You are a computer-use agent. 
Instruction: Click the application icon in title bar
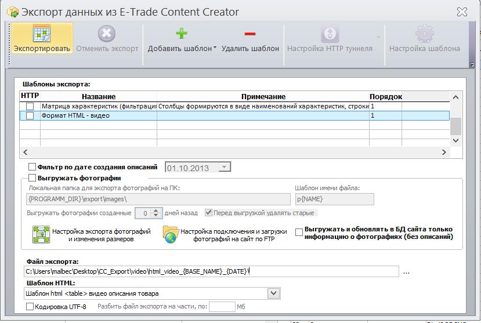click(13, 12)
